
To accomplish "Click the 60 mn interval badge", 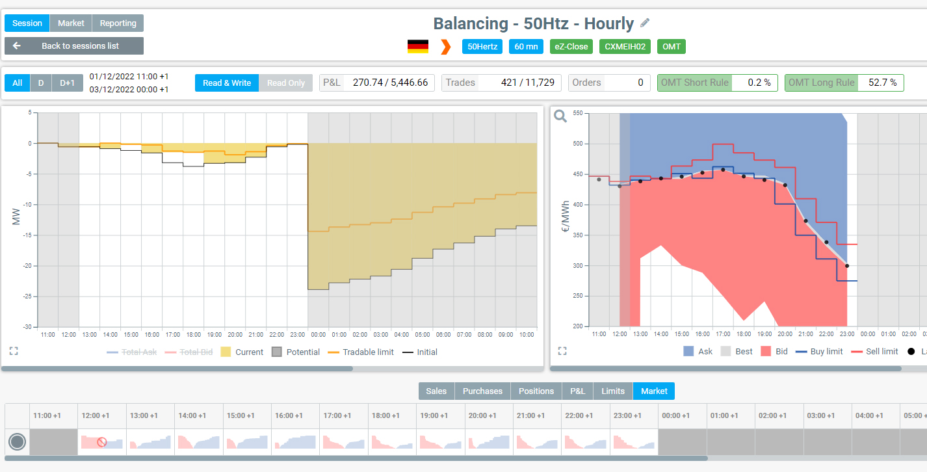I will pos(527,46).
